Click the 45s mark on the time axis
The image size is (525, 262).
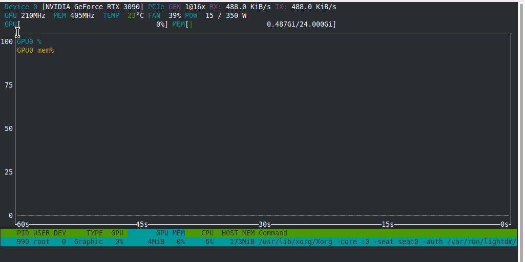point(141,224)
